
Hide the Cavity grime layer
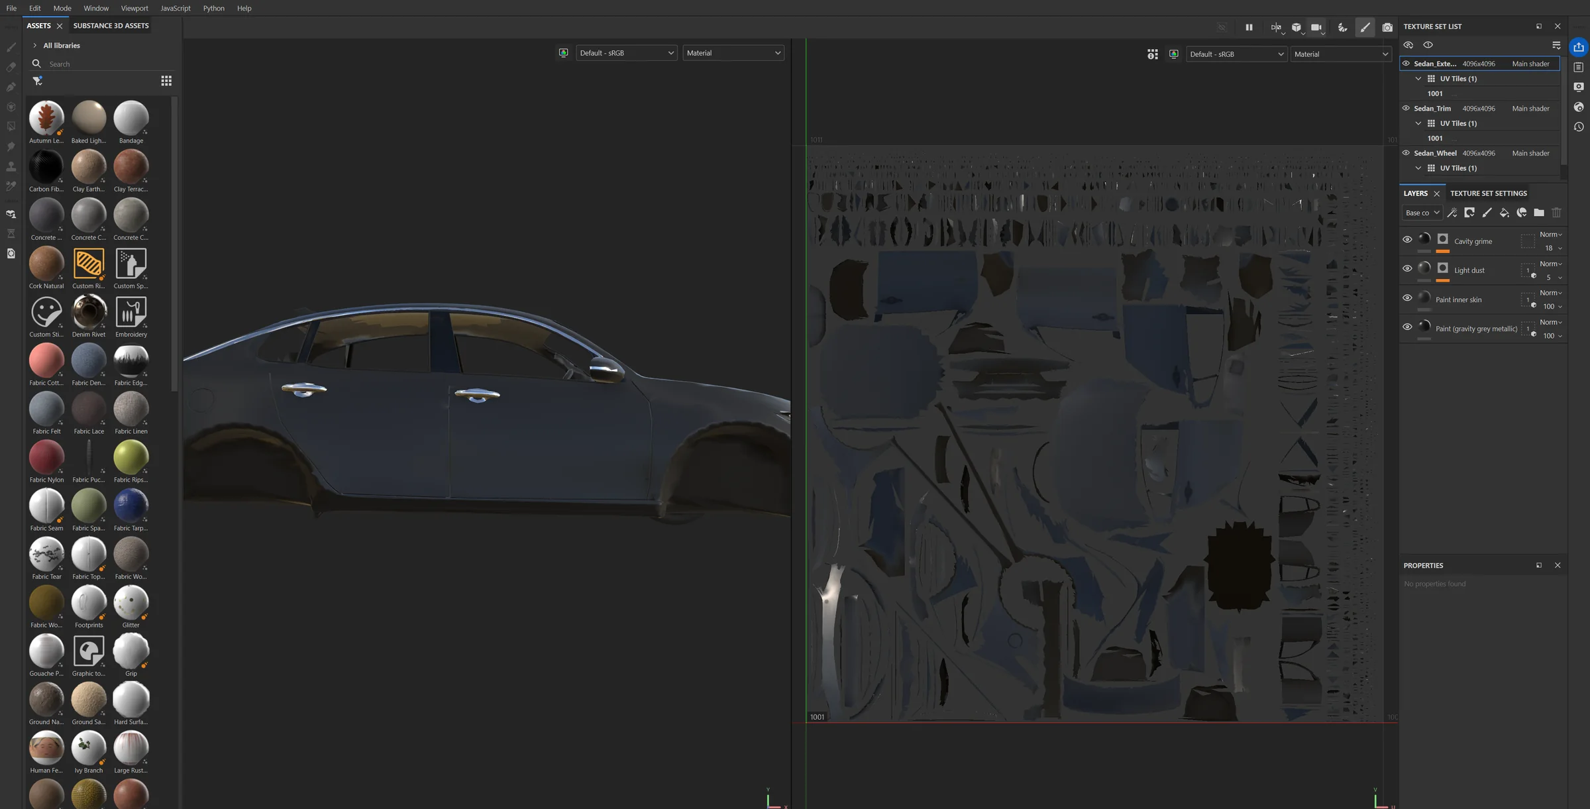(1407, 240)
